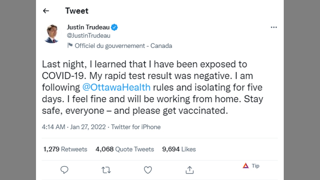Click the Tip triangle icon
This screenshot has height=180, width=320.
[246, 166]
